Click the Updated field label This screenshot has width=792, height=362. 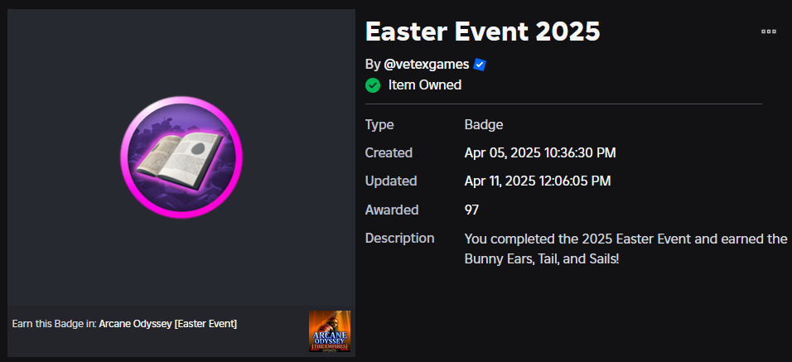391,181
